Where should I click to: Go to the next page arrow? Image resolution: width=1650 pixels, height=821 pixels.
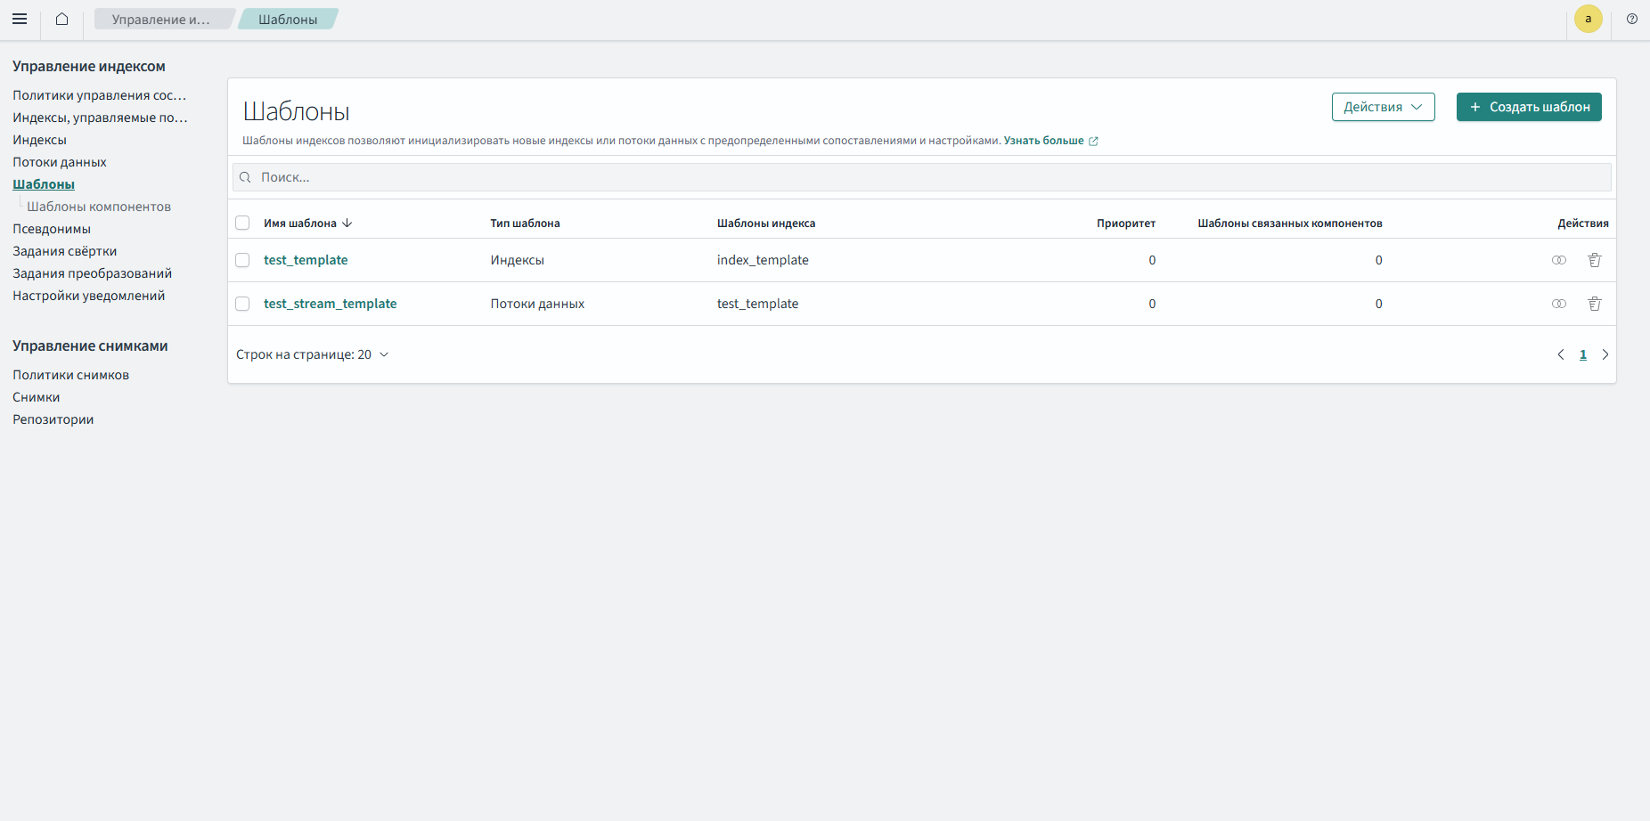(1605, 354)
